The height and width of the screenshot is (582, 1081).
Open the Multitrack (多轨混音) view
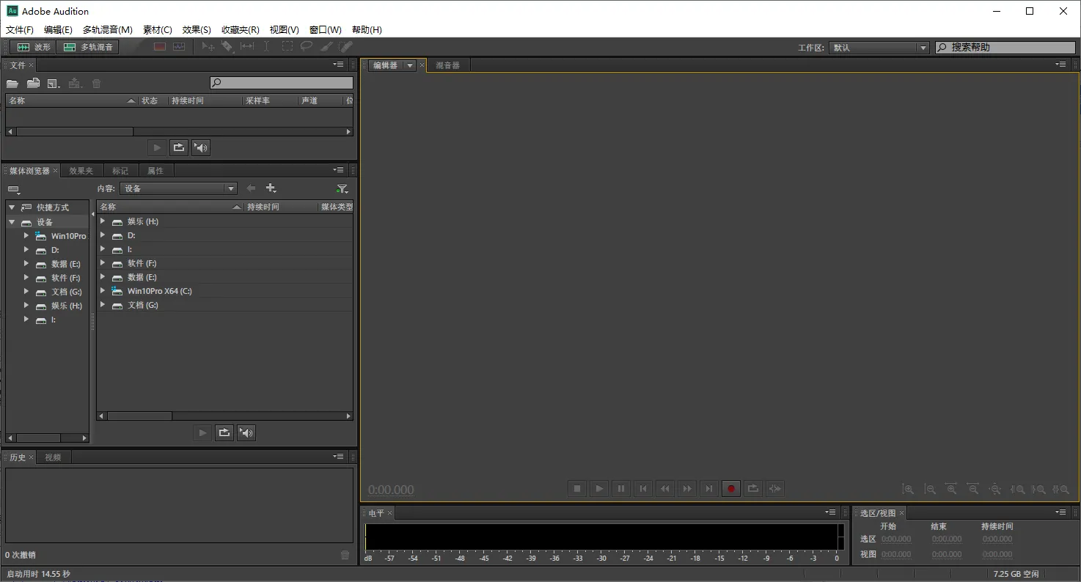pyautogui.click(x=87, y=46)
